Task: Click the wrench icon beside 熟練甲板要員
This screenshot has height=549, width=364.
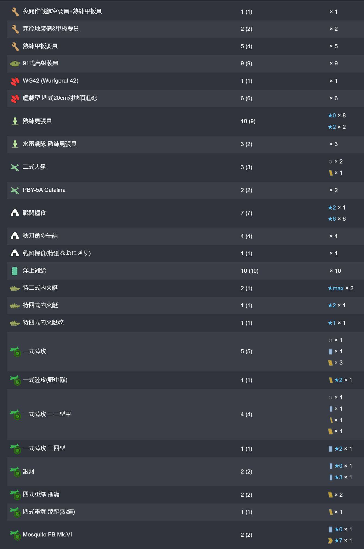Action: click(15, 46)
